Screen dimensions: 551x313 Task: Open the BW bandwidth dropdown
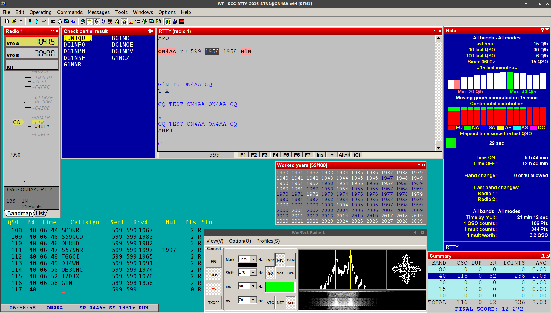[253, 286]
